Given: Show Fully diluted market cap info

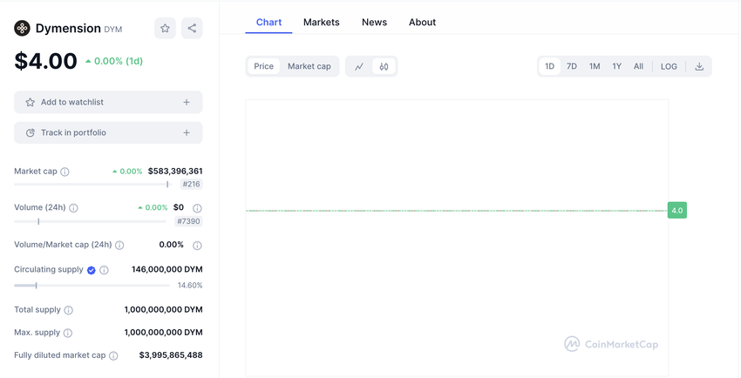Looking at the screenshot, I should (x=113, y=356).
